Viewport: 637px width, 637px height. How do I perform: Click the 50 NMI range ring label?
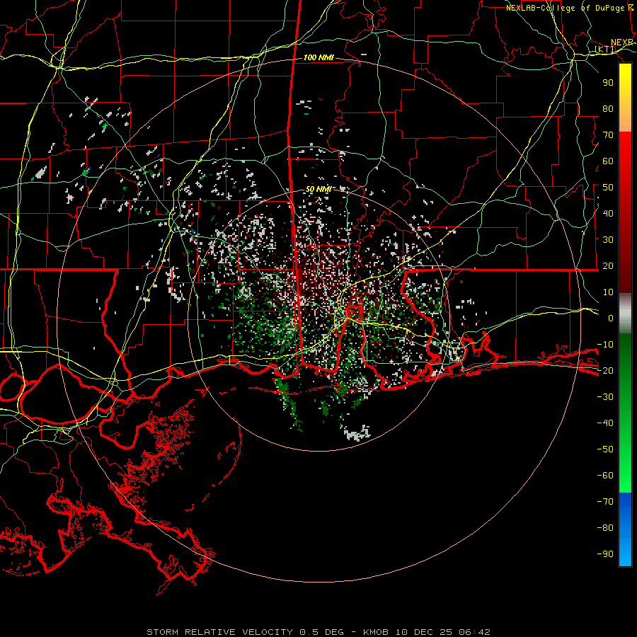tap(318, 189)
